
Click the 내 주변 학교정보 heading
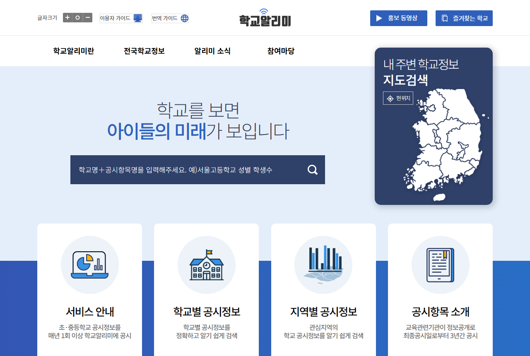coord(421,64)
